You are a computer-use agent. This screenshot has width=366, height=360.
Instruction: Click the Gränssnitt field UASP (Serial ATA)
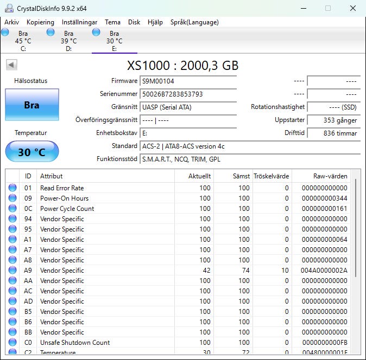(188, 107)
